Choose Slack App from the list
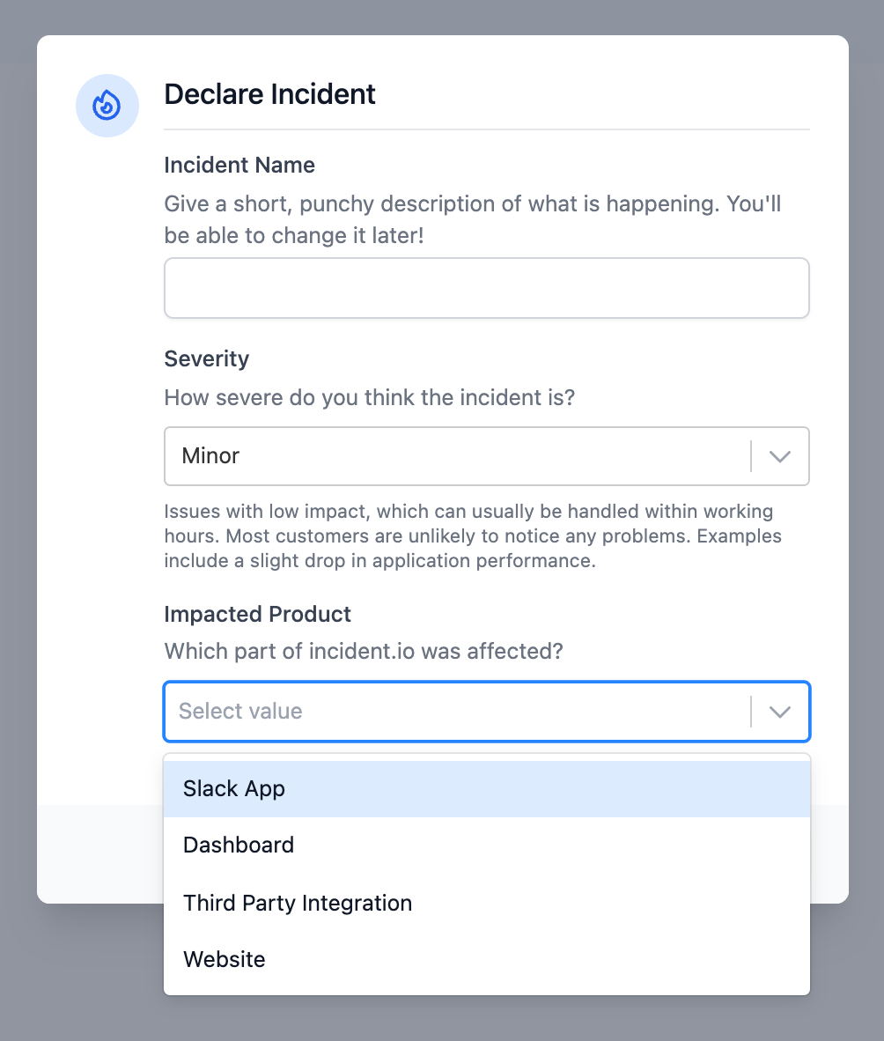This screenshot has width=884, height=1041. [487, 789]
